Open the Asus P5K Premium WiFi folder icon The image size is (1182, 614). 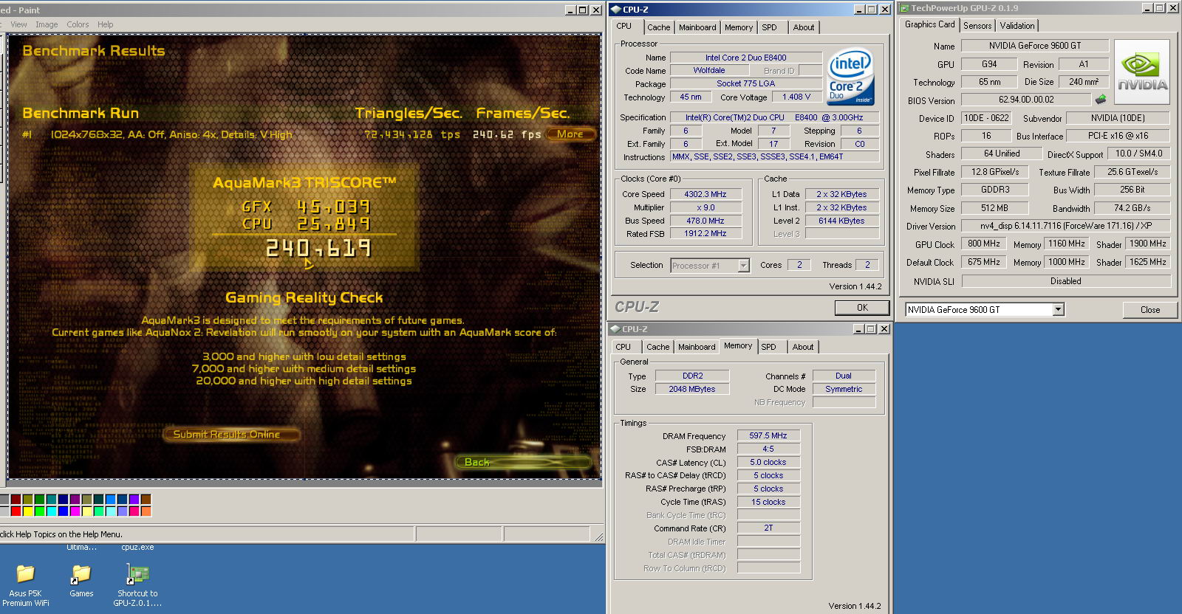click(x=26, y=573)
